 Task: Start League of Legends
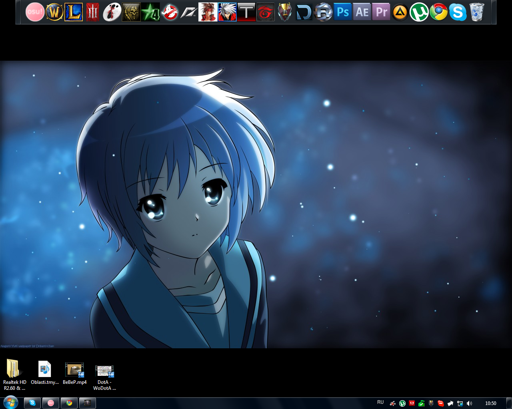click(73, 12)
